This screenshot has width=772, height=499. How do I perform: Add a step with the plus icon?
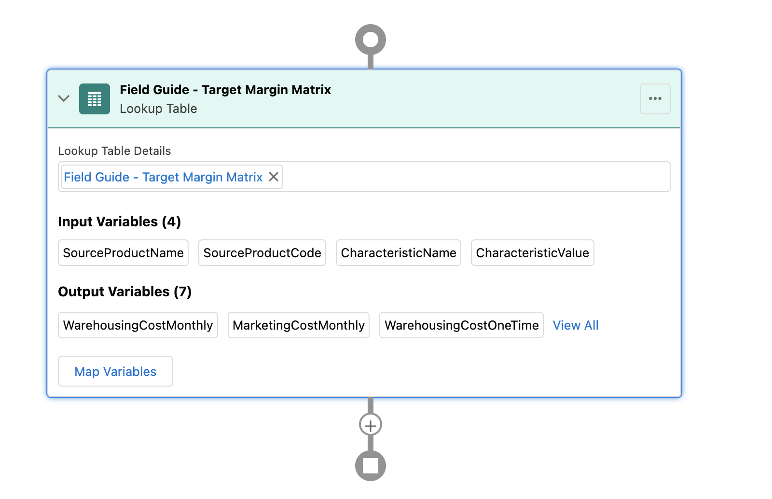[371, 425]
